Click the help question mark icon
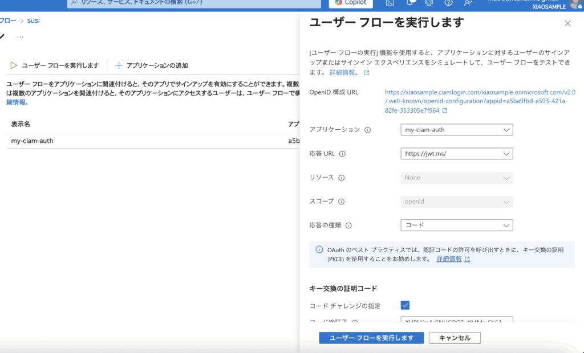This screenshot has width=584, height=353. coord(448,3)
